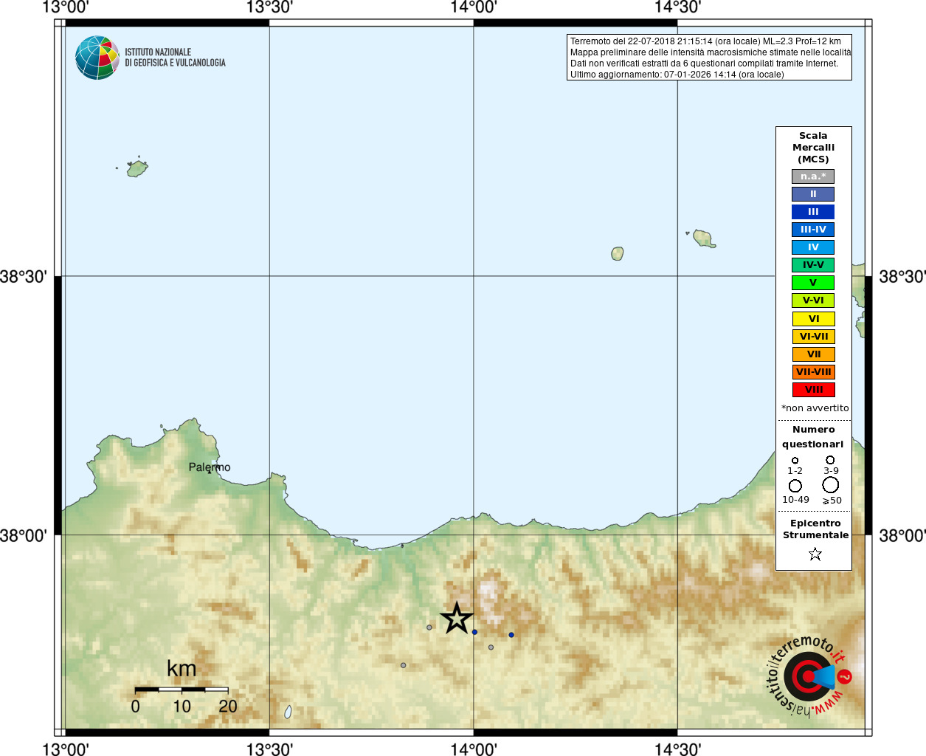Click the n.a. gray legend swatch
The image size is (926, 756).
(813, 176)
